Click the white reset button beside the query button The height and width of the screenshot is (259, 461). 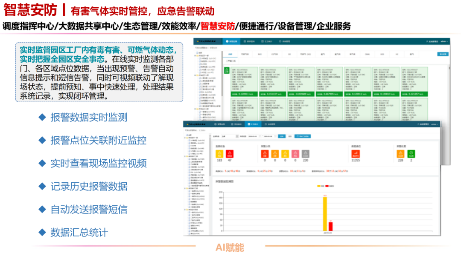290,136
